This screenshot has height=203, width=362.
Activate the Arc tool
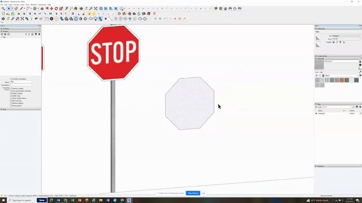coord(28,8)
